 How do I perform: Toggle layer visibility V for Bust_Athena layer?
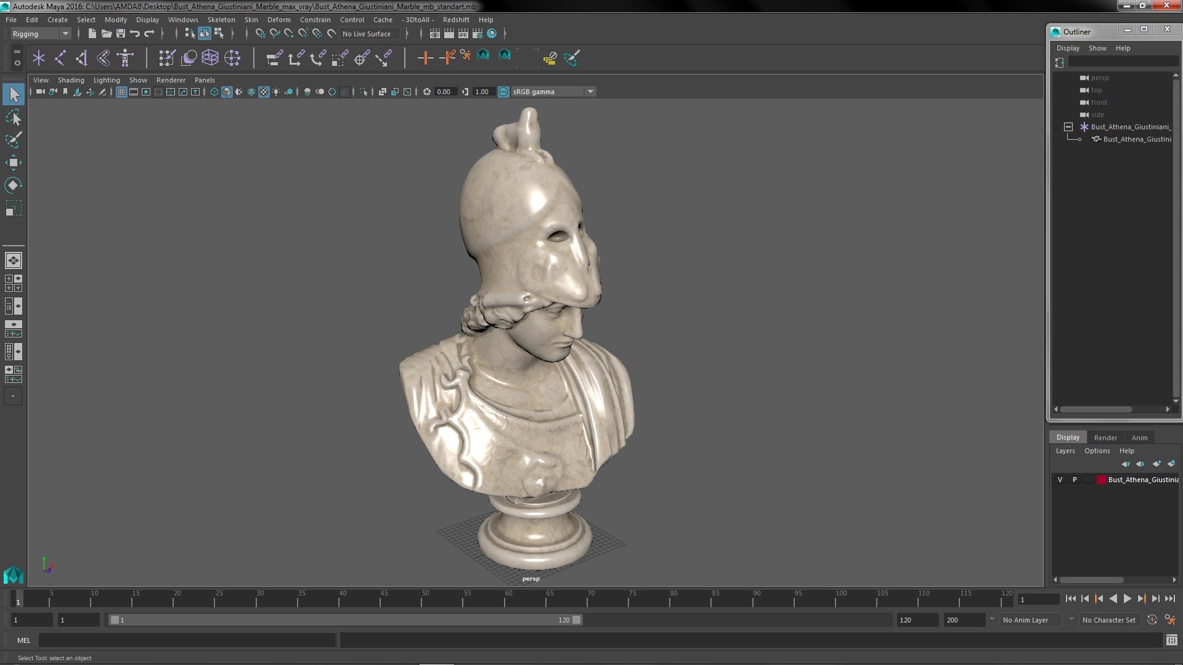(1060, 480)
